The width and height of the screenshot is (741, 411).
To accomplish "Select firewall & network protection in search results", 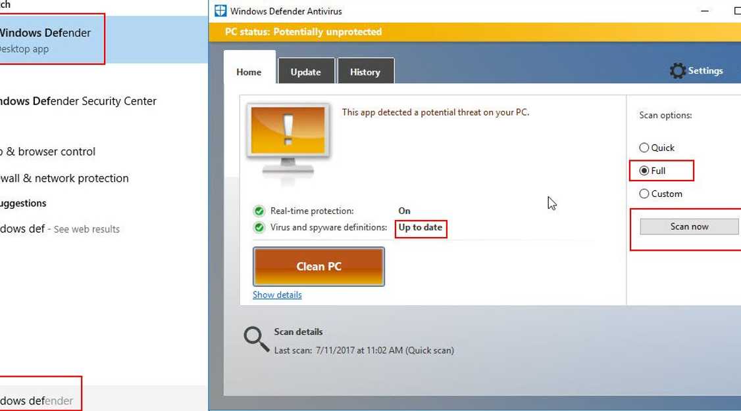I will (64, 178).
